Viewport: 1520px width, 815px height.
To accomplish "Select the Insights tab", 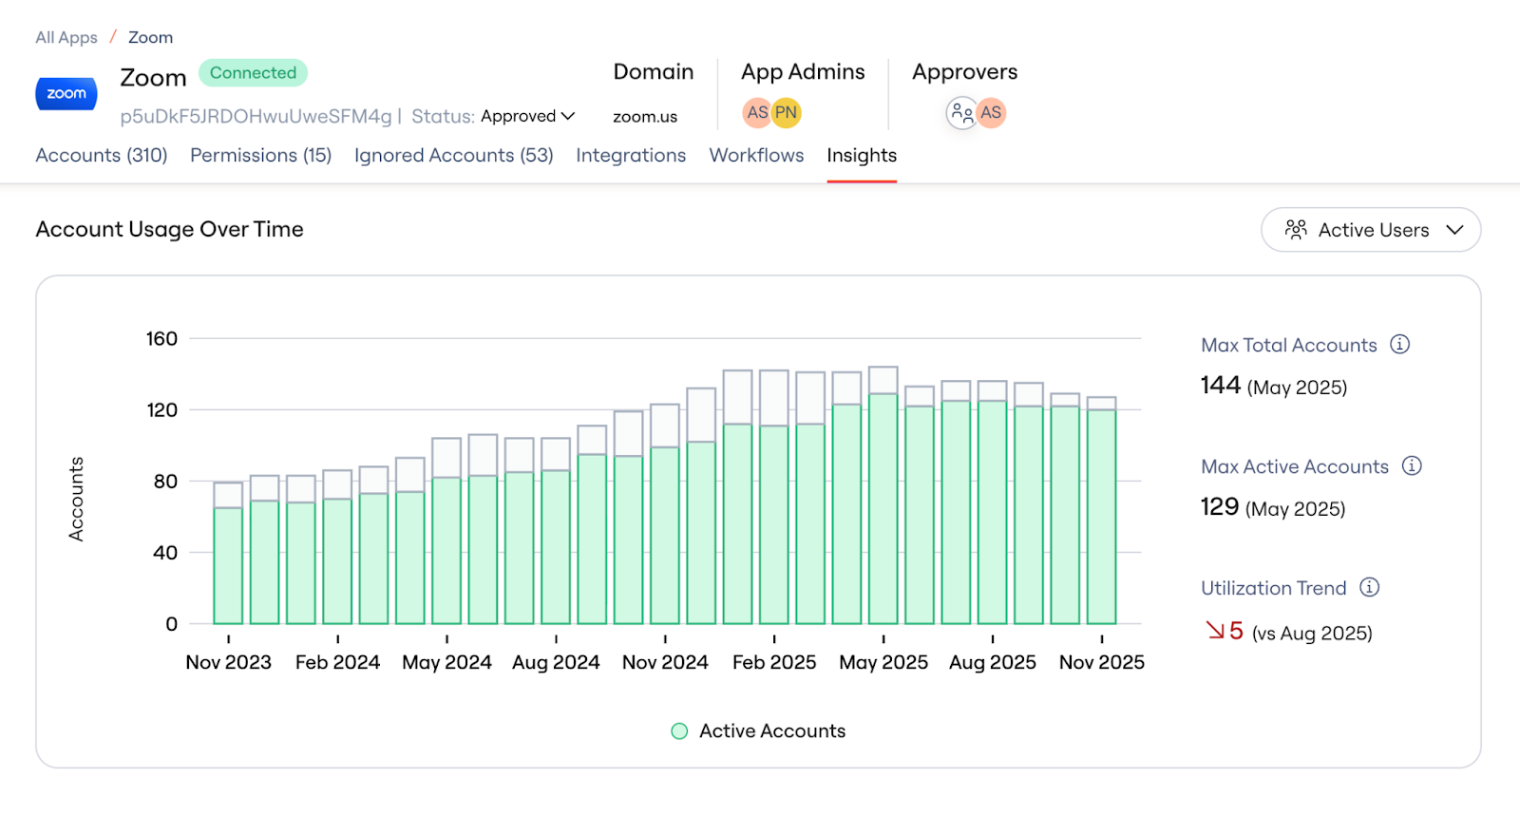I will [x=862, y=155].
